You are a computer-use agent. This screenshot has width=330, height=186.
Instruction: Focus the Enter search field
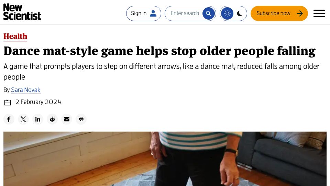click(x=185, y=13)
